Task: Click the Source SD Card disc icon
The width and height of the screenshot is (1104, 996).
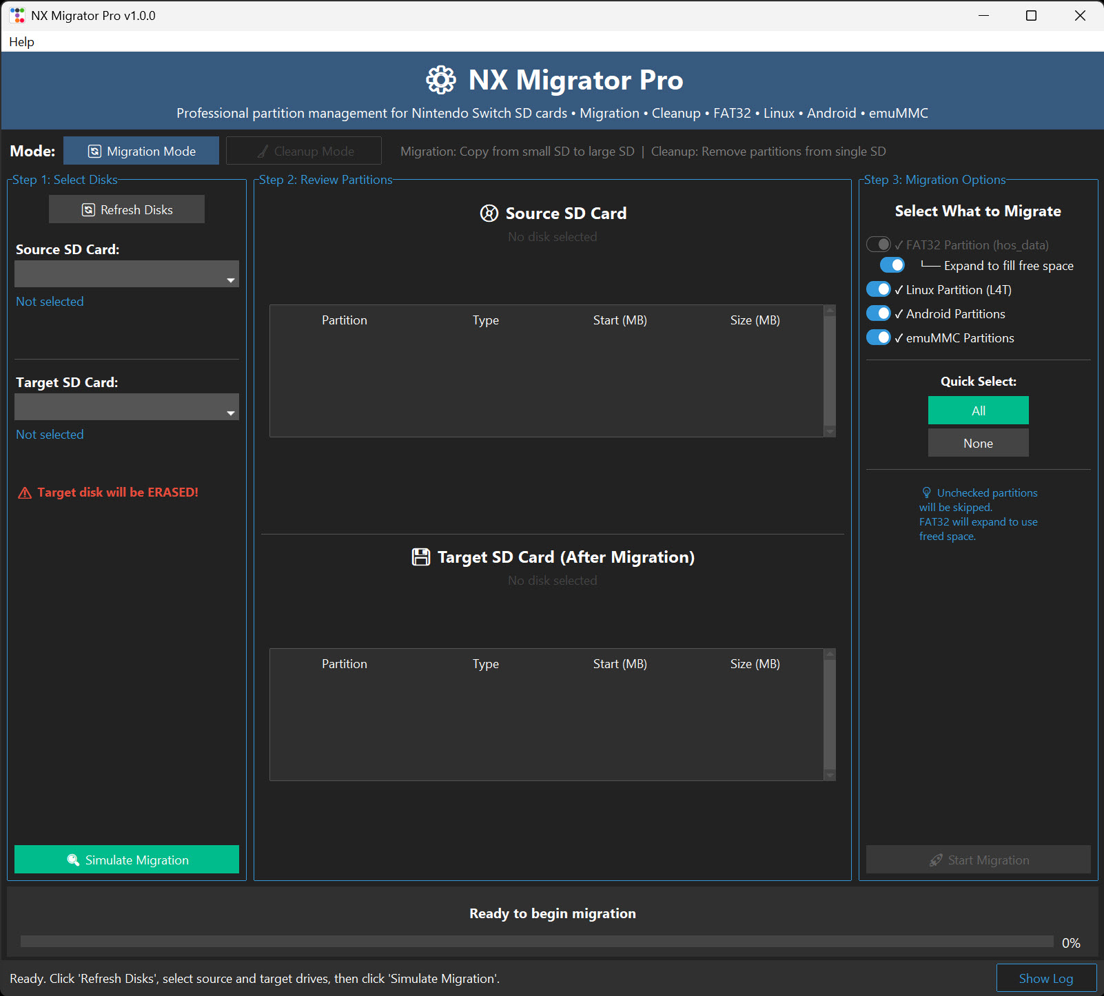Action: (x=489, y=214)
